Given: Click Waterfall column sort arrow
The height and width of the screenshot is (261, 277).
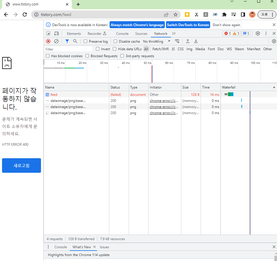Looking at the screenshot, I should tap(274, 87).
